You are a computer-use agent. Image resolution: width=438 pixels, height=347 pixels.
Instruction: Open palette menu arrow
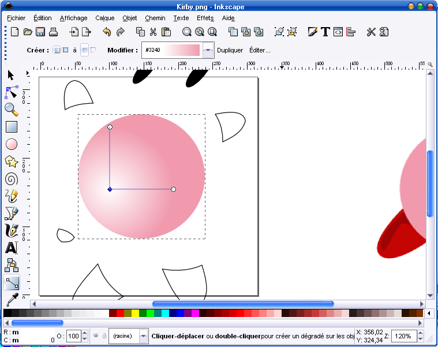[429, 313]
